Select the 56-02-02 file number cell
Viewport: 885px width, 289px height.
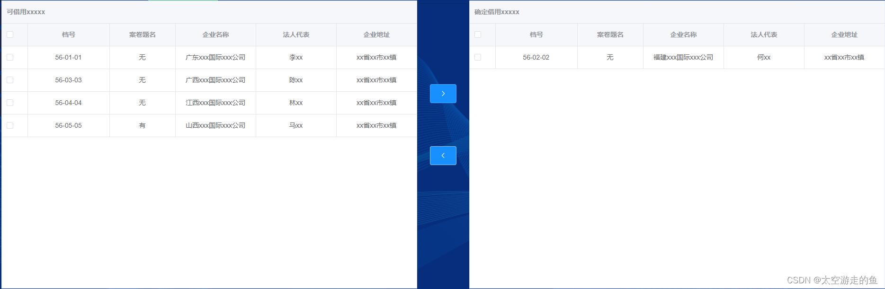point(536,57)
